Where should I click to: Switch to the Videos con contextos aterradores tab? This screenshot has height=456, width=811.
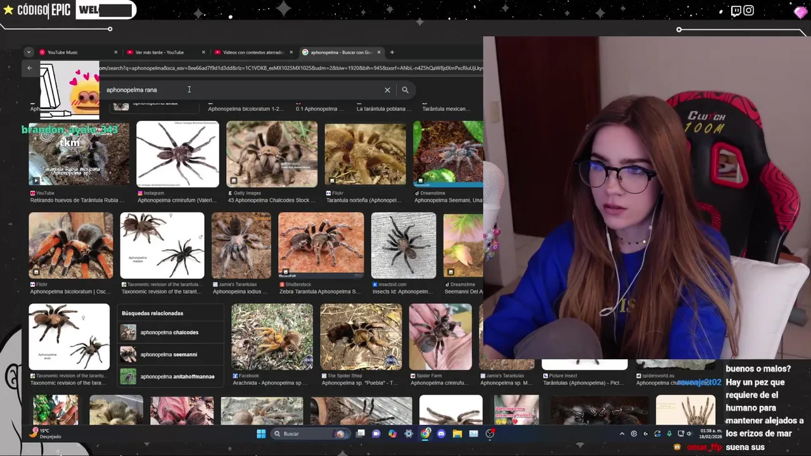click(253, 53)
